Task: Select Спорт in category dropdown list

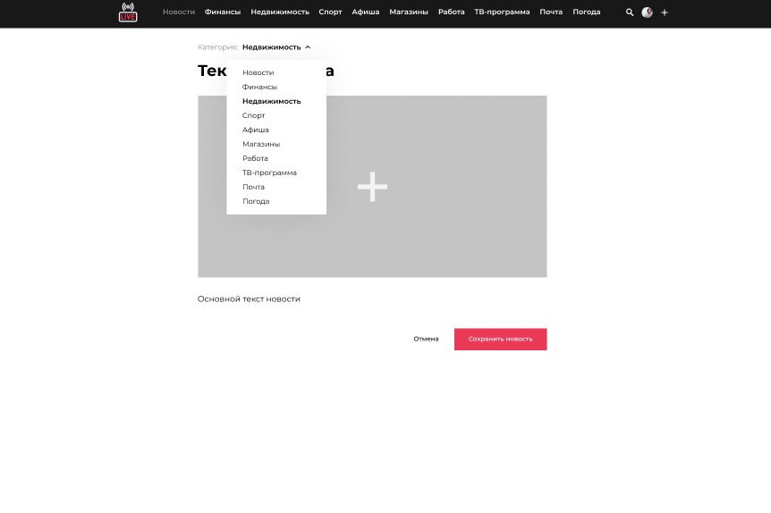Action: (x=254, y=115)
